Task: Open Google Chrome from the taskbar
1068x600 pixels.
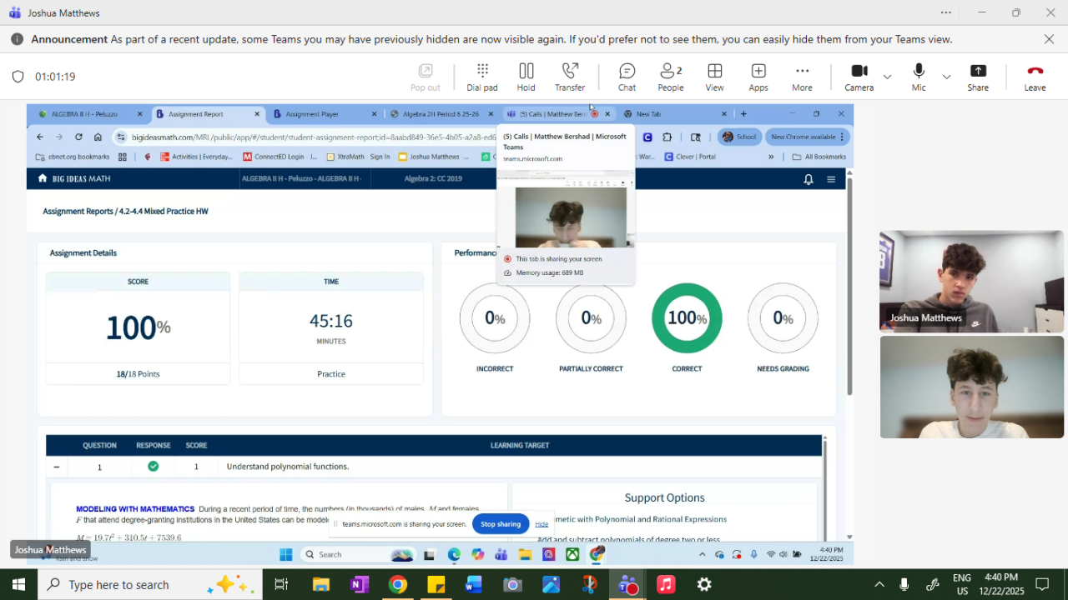Action: pos(397,585)
